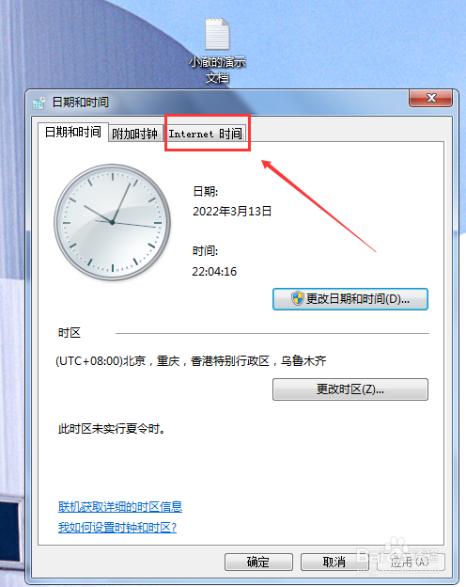Switch to the Internet 时间 tab
Image resolution: width=466 pixels, height=587 pixels.
[206, 134]
